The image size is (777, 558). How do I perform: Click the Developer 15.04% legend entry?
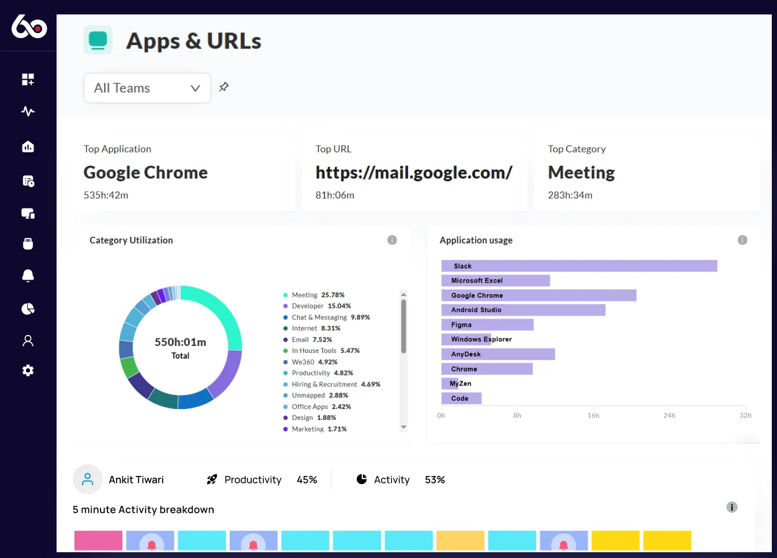click(317, 306)
